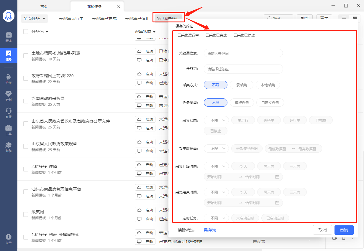Start local run for 2.拼多多-详情
The height and width of the screenshot is (251, 364).
point(145,174)
